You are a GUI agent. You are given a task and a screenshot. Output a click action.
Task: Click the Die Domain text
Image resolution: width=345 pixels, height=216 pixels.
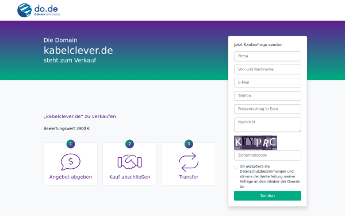(60, 40)
